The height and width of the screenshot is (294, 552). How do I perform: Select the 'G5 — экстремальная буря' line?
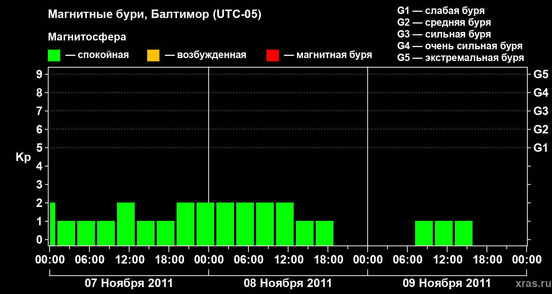pyautogui.click(x=461, y=58)
